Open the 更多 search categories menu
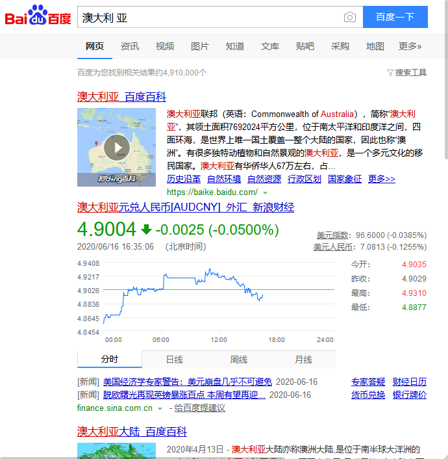448x459 pixels. 410,46
